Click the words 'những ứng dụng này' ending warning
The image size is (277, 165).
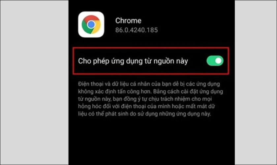click(185, 114)
